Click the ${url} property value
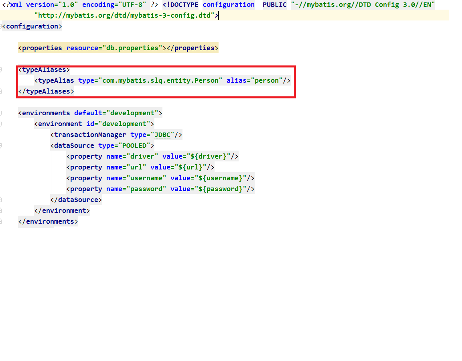Screen dimensions: 462x361 (x=190, y=167)
